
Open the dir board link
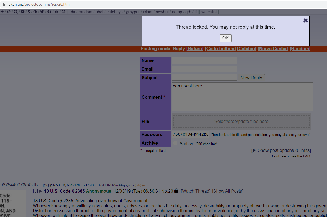(x=73, y=12)
